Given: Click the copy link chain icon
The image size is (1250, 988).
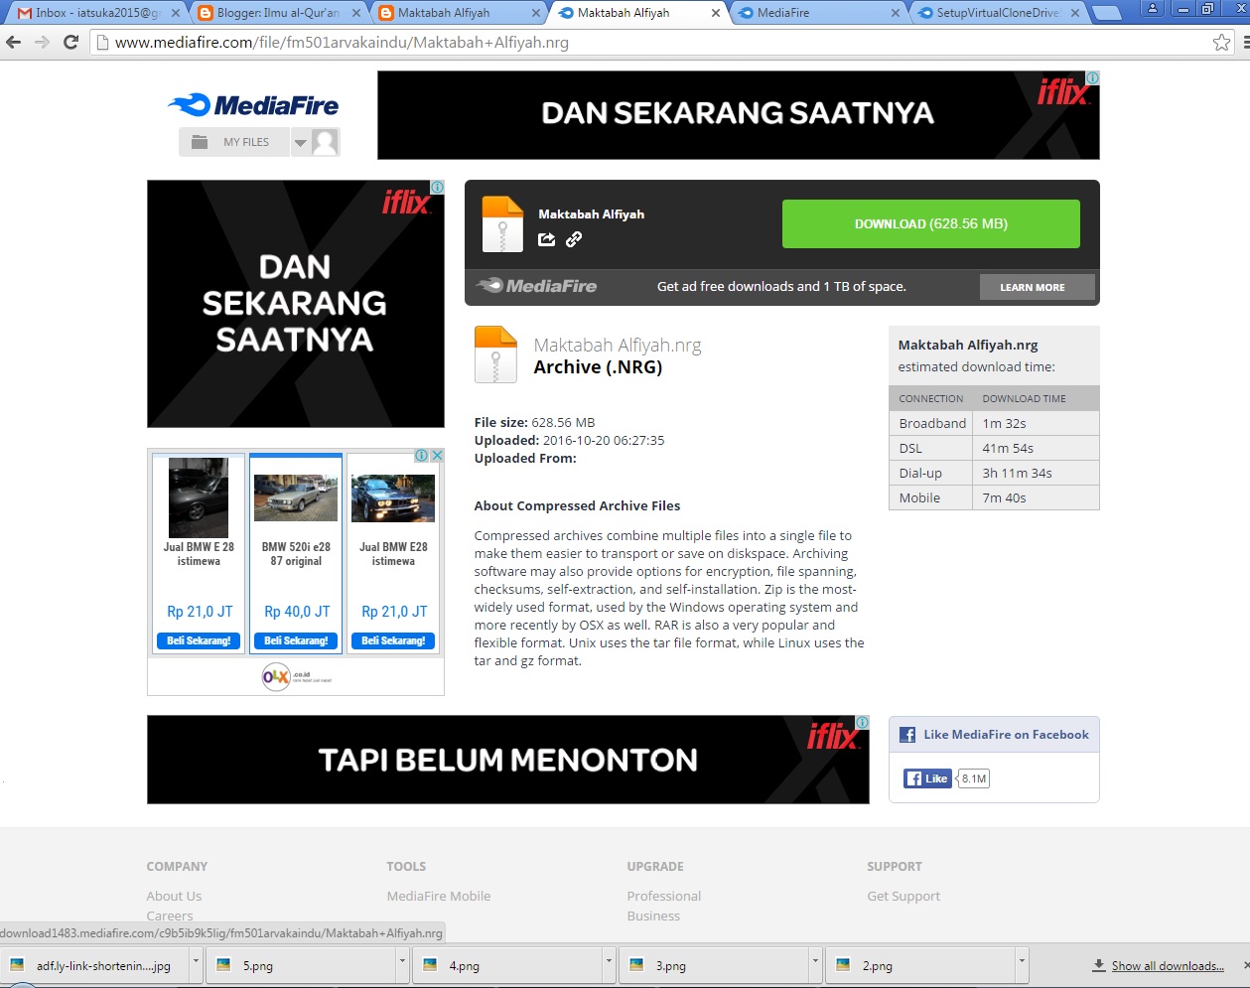Looking at the screenshot, I should (574, 239).
